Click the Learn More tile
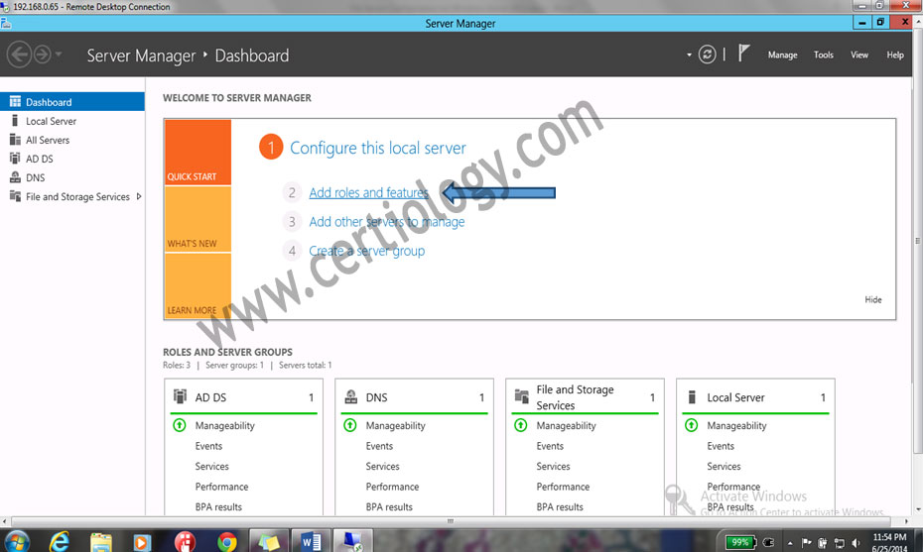 (198, 286)
